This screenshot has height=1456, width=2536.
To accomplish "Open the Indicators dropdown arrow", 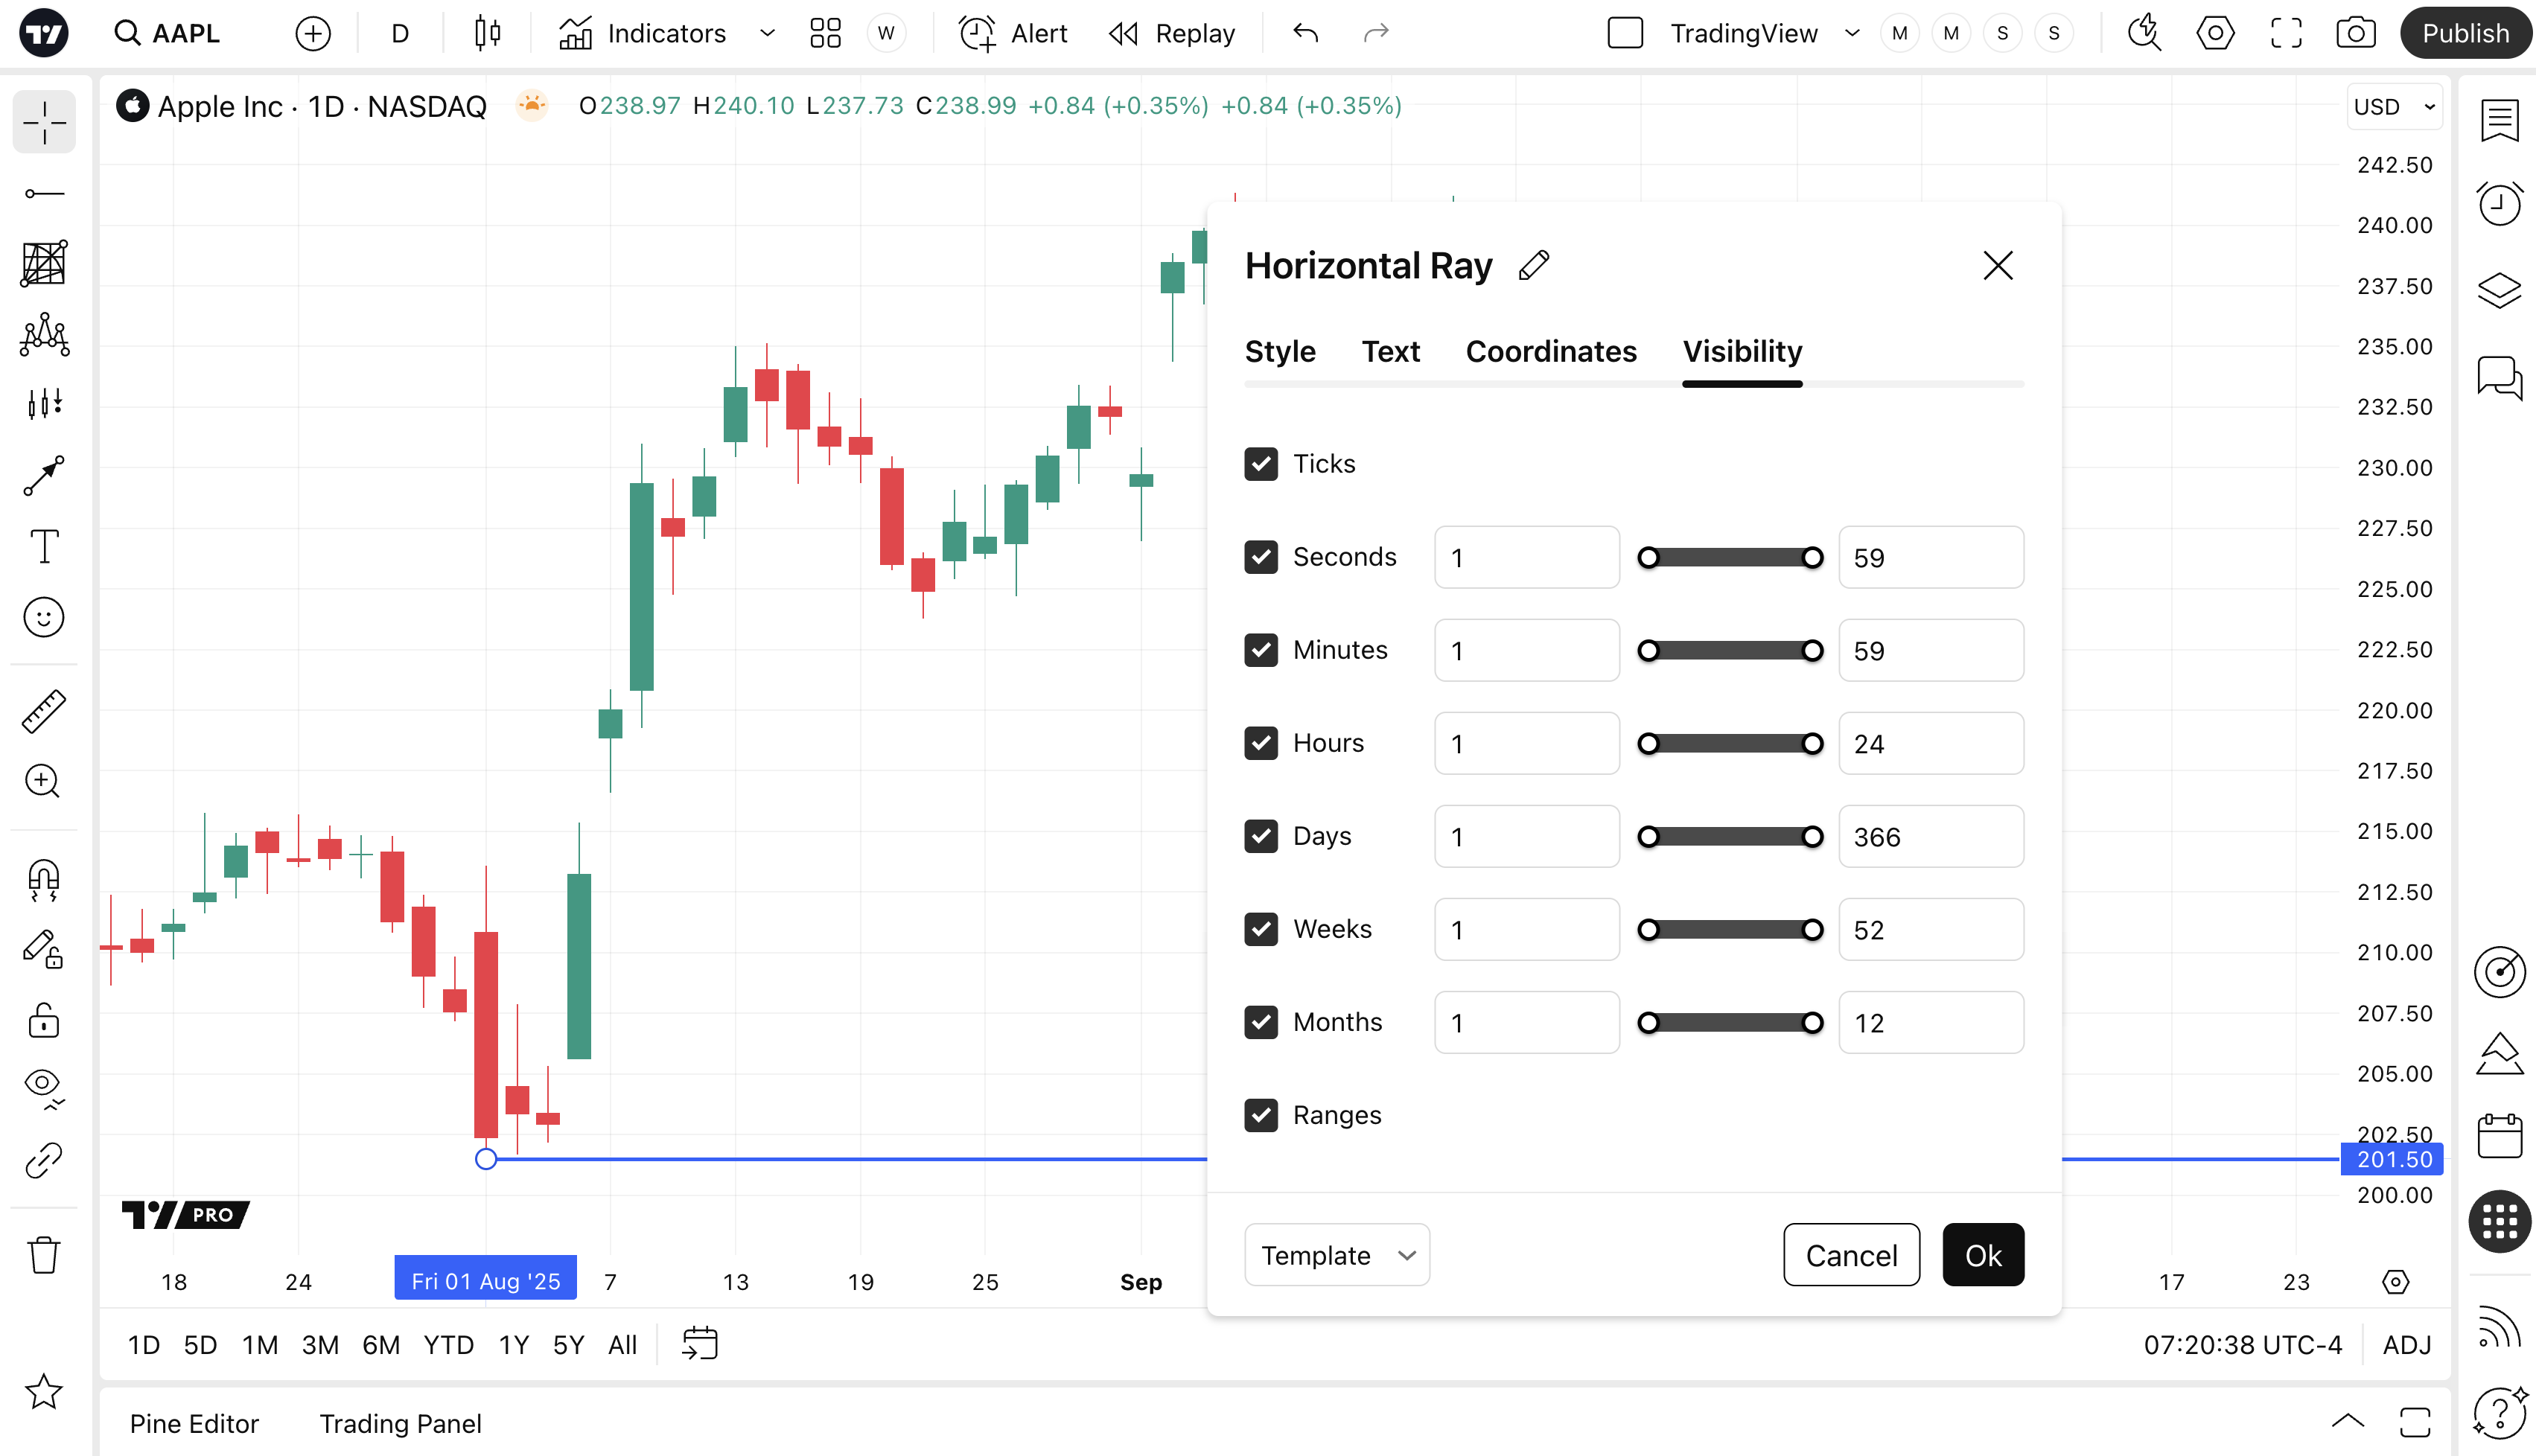I will click(x=767, y=33).
